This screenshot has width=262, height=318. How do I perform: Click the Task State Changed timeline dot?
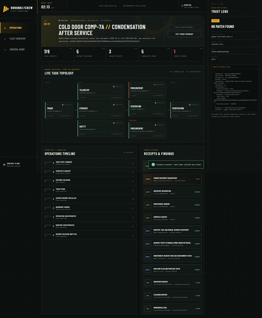tap(54, 163)
